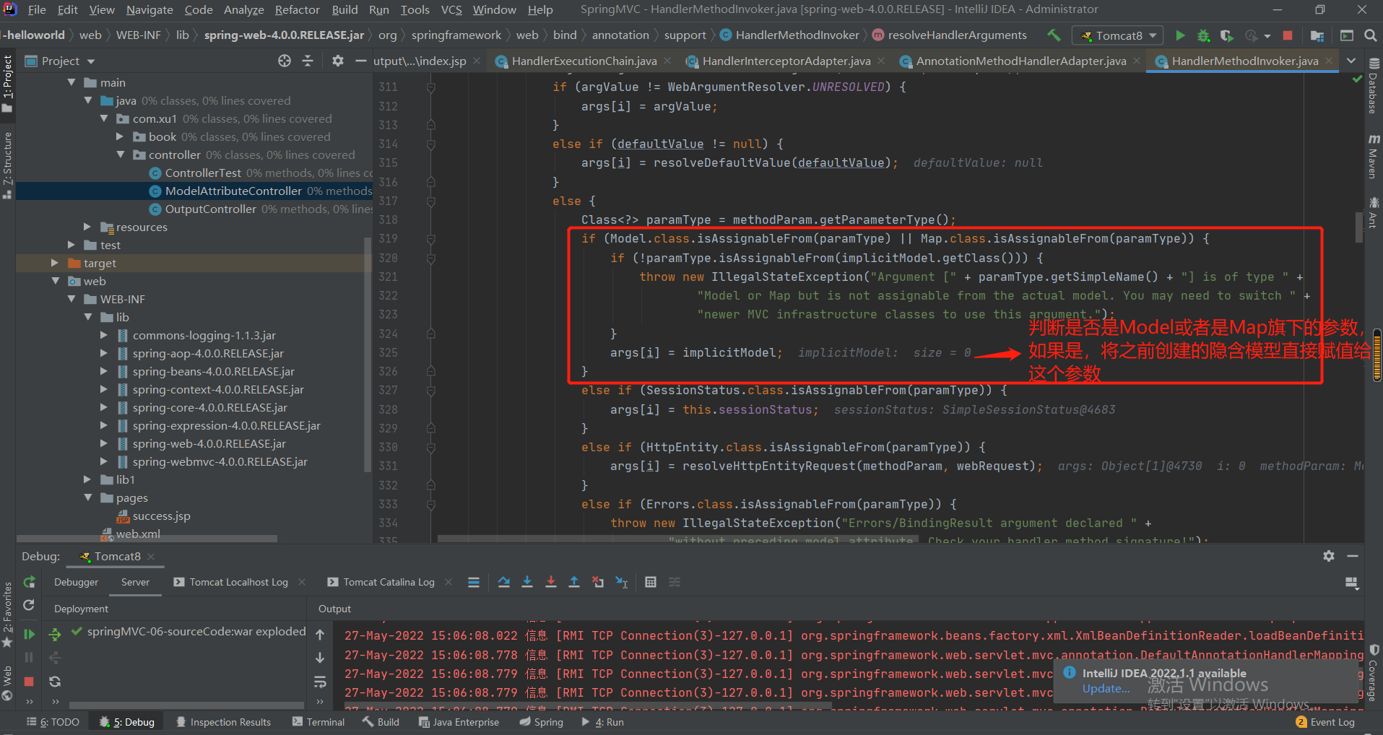Start debugging with the bug icon

pyautogui.click(x=1203, y=35)
